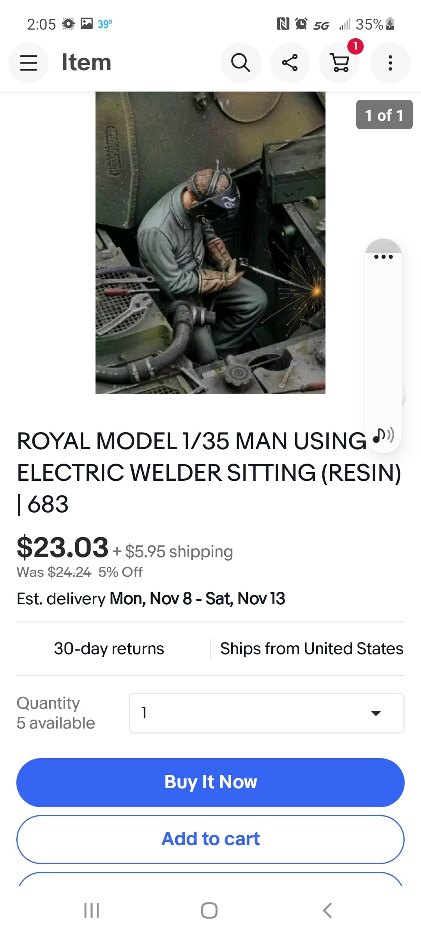Share this item listing
The height and width of the screenshot is (935, 421).
pyautogui.click(x=290, y=63)
